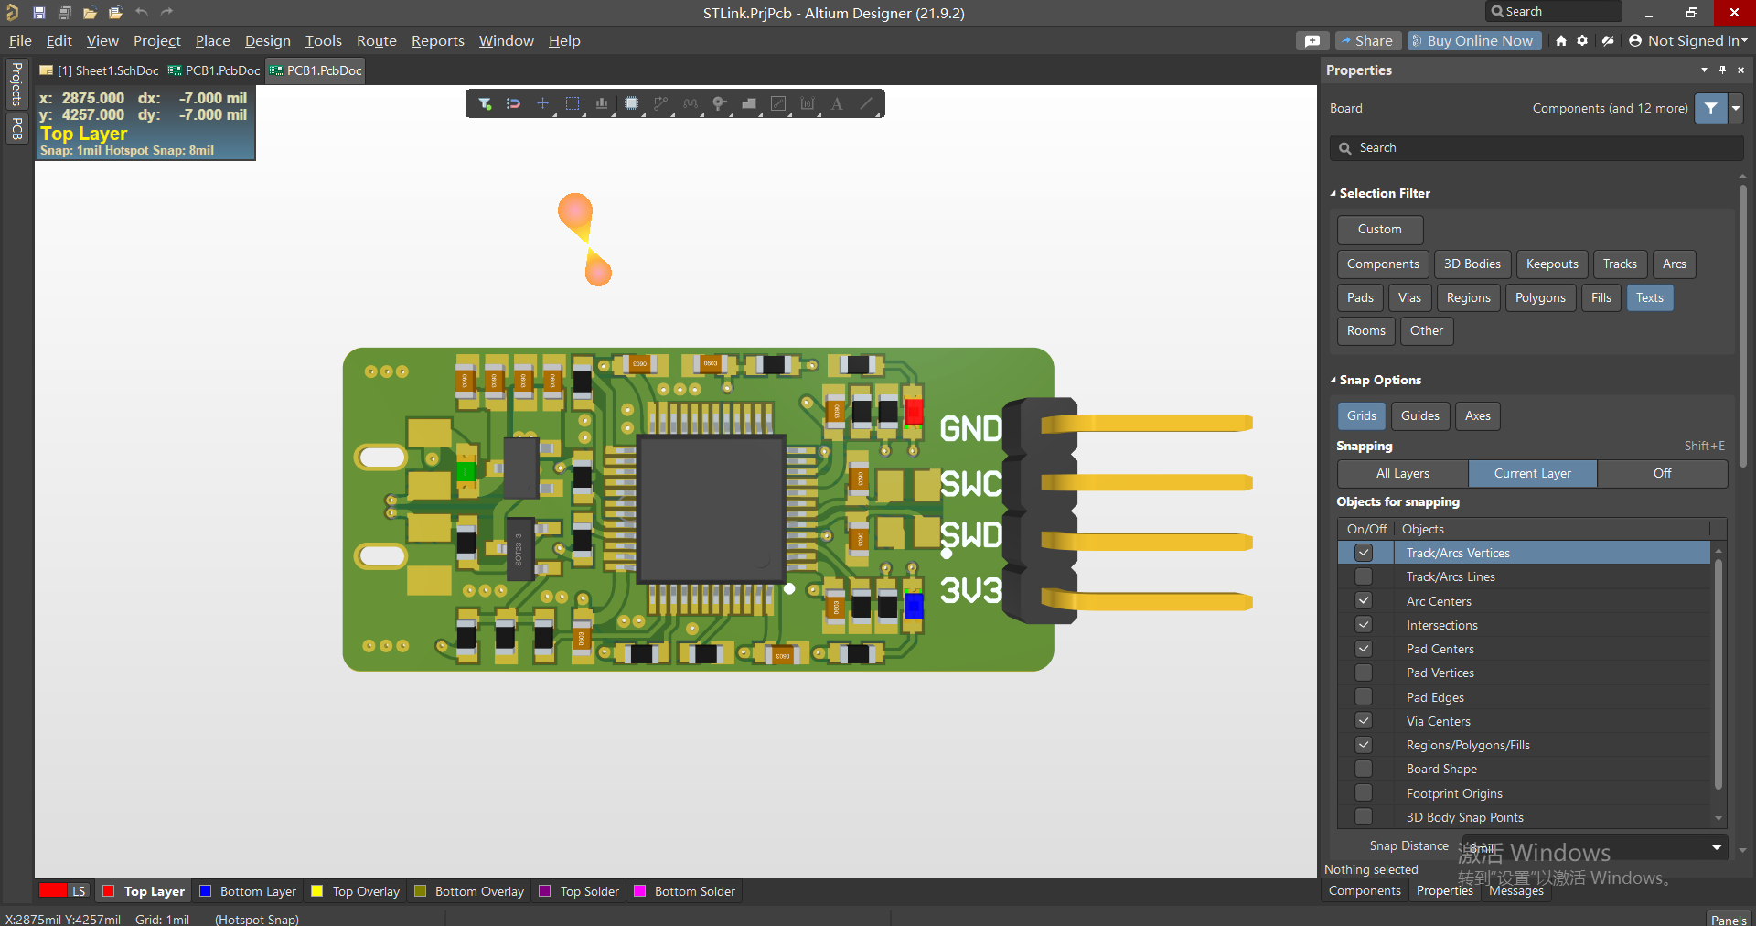
Task: Open the selection filter funnel in the active bar
Action: (485, 104)
